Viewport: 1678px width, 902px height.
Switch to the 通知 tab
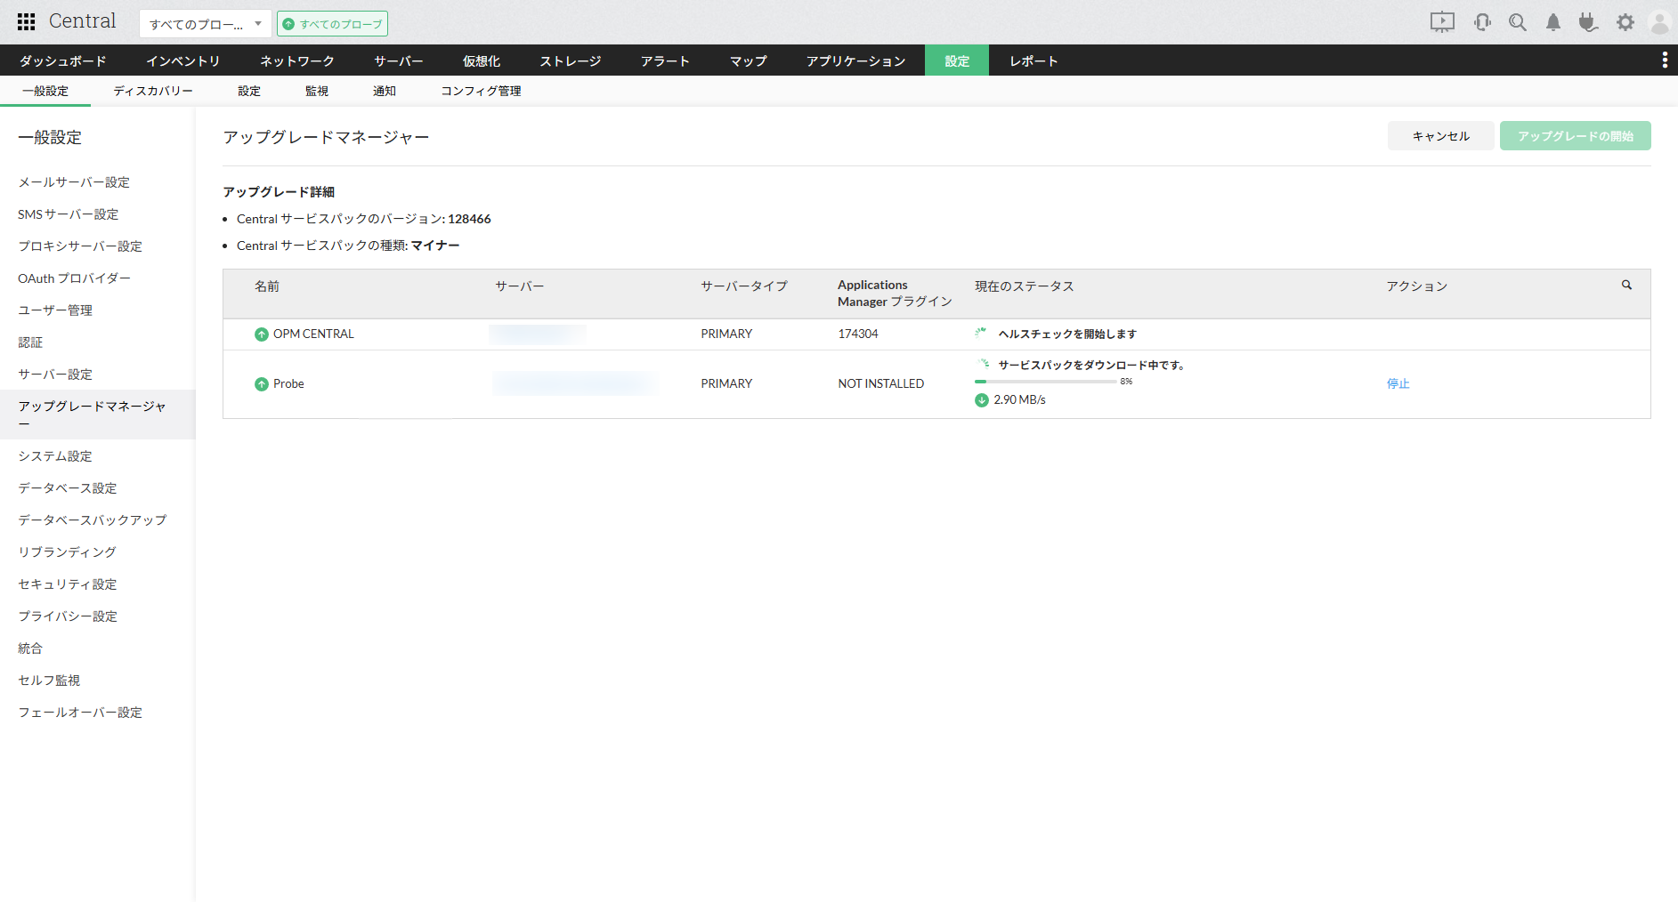tap(385, 91)
